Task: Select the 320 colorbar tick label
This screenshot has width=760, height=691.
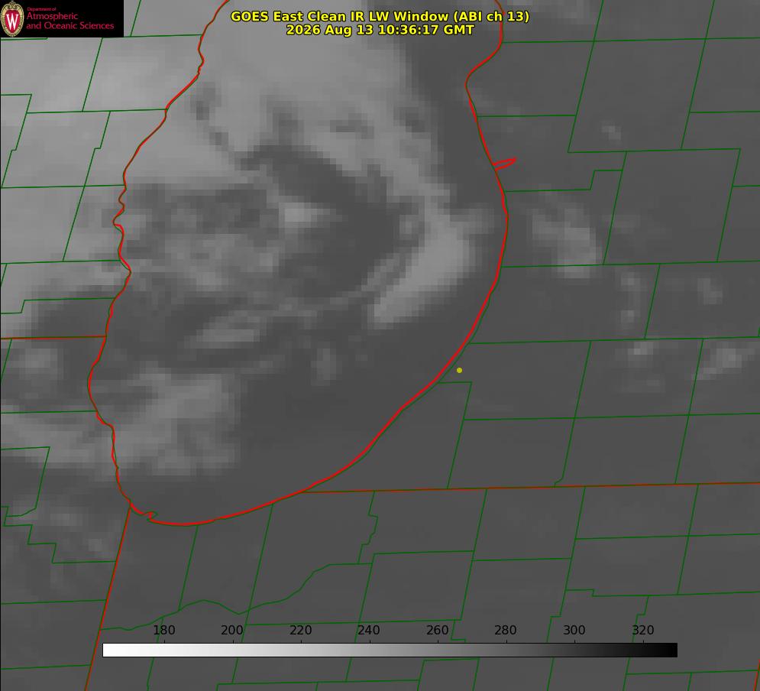Action: tap(643, 630)
